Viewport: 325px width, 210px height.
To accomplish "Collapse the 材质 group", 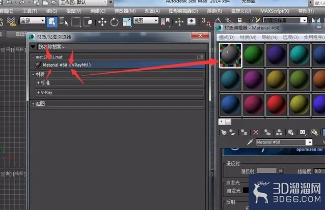I will point(33,74).
